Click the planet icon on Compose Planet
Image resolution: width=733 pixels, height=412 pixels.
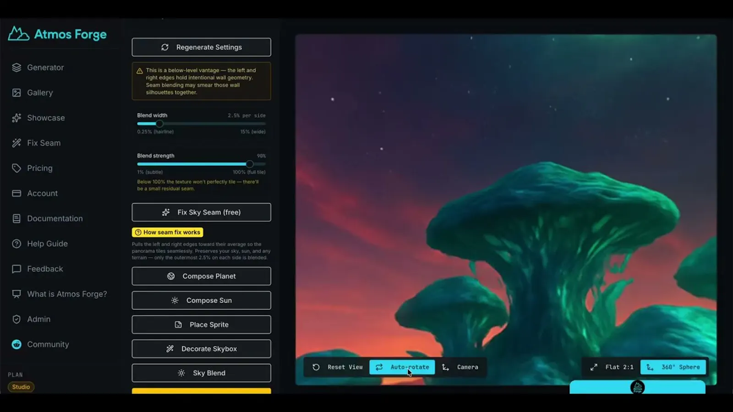(171, 276)
